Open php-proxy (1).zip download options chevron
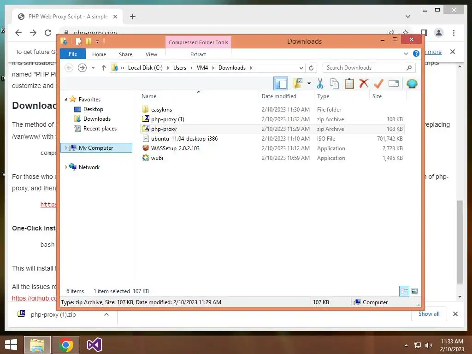Image resolution: width=472 pixels, height=354 pixels. point(106,314)
